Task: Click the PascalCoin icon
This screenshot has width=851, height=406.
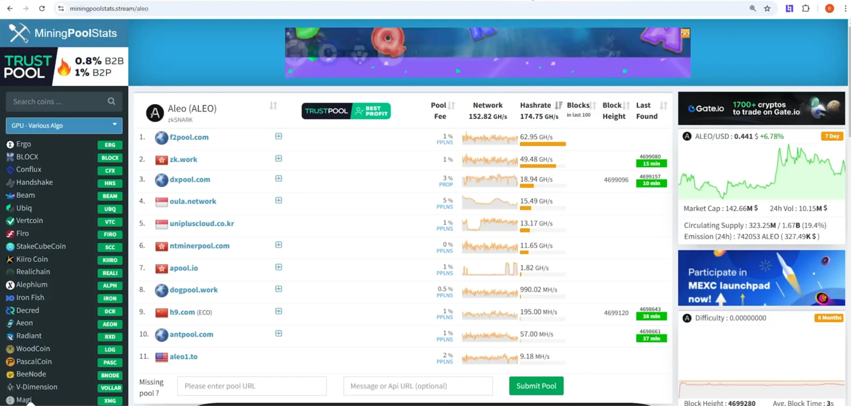Action: click(10, 362)
